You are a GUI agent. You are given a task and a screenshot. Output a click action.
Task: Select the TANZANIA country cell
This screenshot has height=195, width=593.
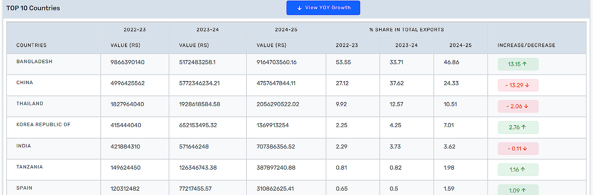click(29, 167)
